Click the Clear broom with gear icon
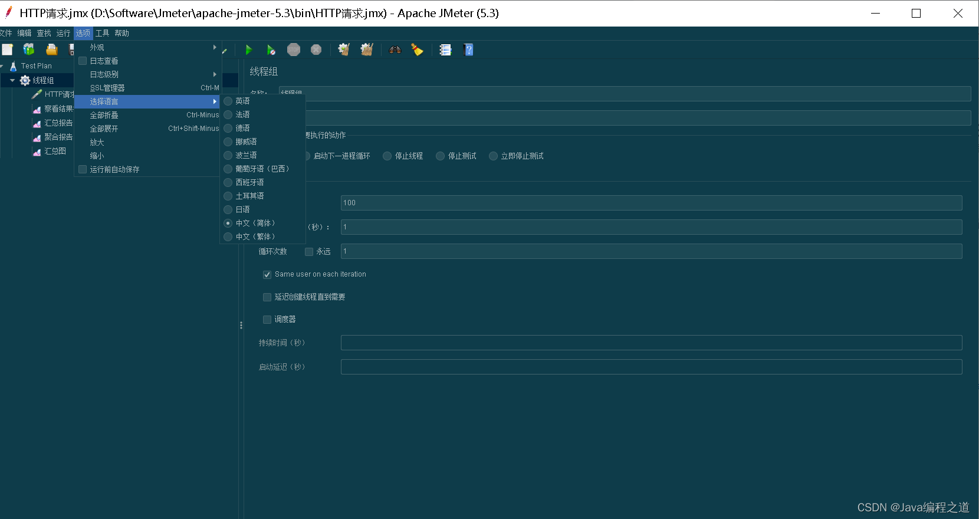 pyautogui.click(x=344, y=50)
